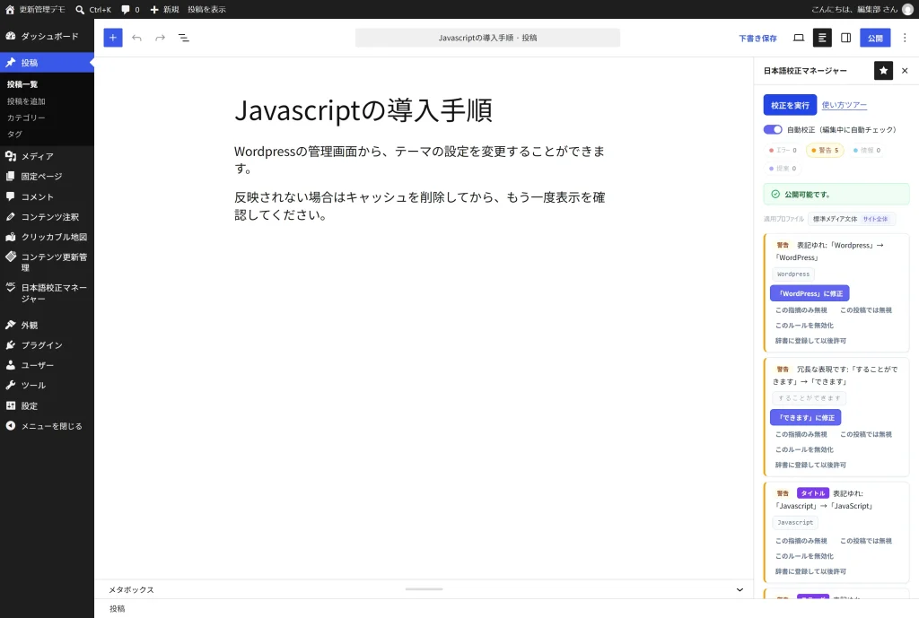Toggle the 日本語校正マネージャー panel toolbar icon
The height and width of the screenshot is (618, 919).
[x=822, y=38]
